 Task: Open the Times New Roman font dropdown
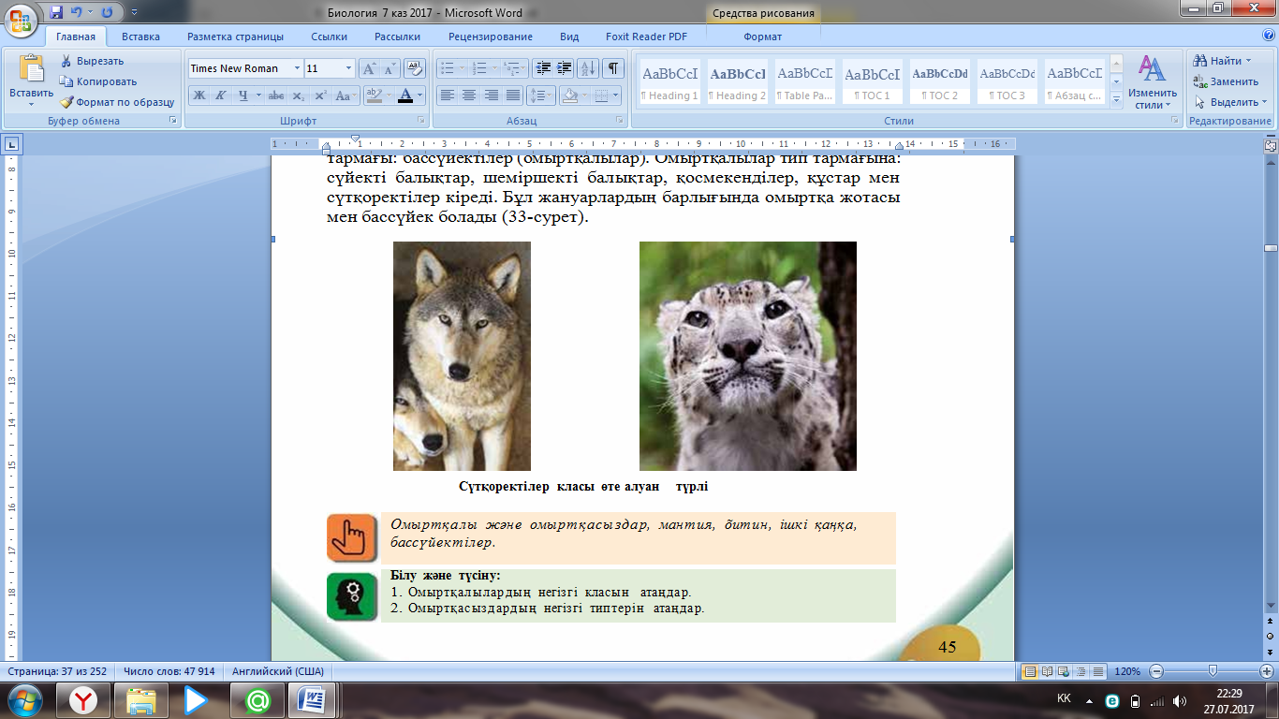[x=297, y=68]
